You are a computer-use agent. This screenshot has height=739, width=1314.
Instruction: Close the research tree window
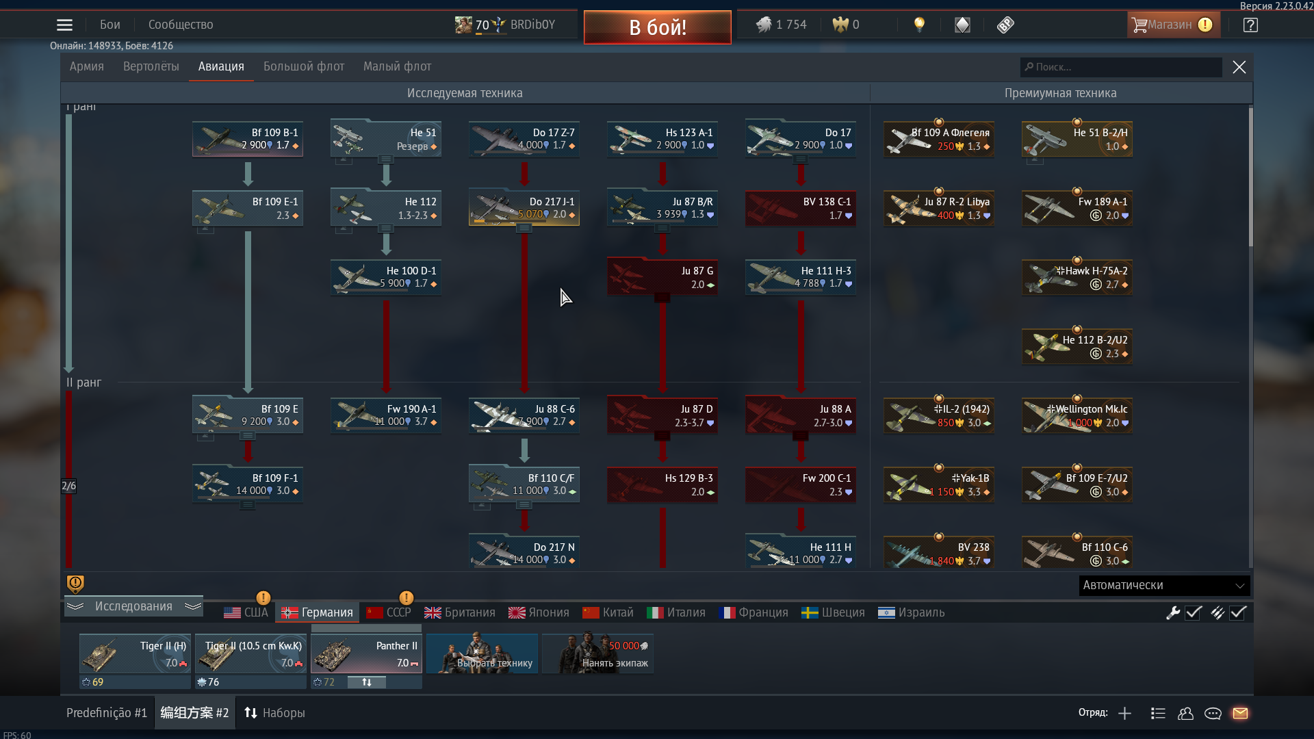tap(1239, 67)
